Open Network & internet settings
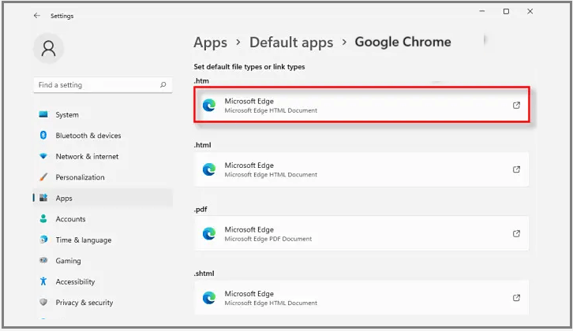The width and height of the screenshot is (573, 331). [x=87, y=156]
